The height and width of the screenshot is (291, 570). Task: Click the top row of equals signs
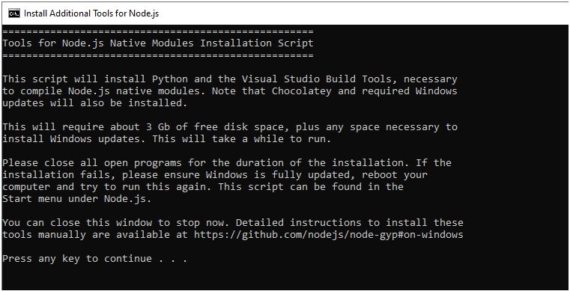point(158,31)
